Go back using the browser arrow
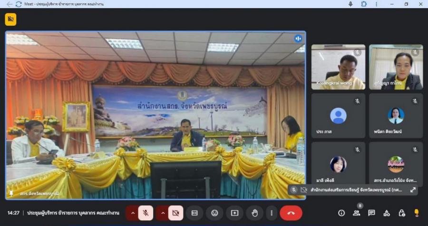The image size is (428, 226). point(10,4)
